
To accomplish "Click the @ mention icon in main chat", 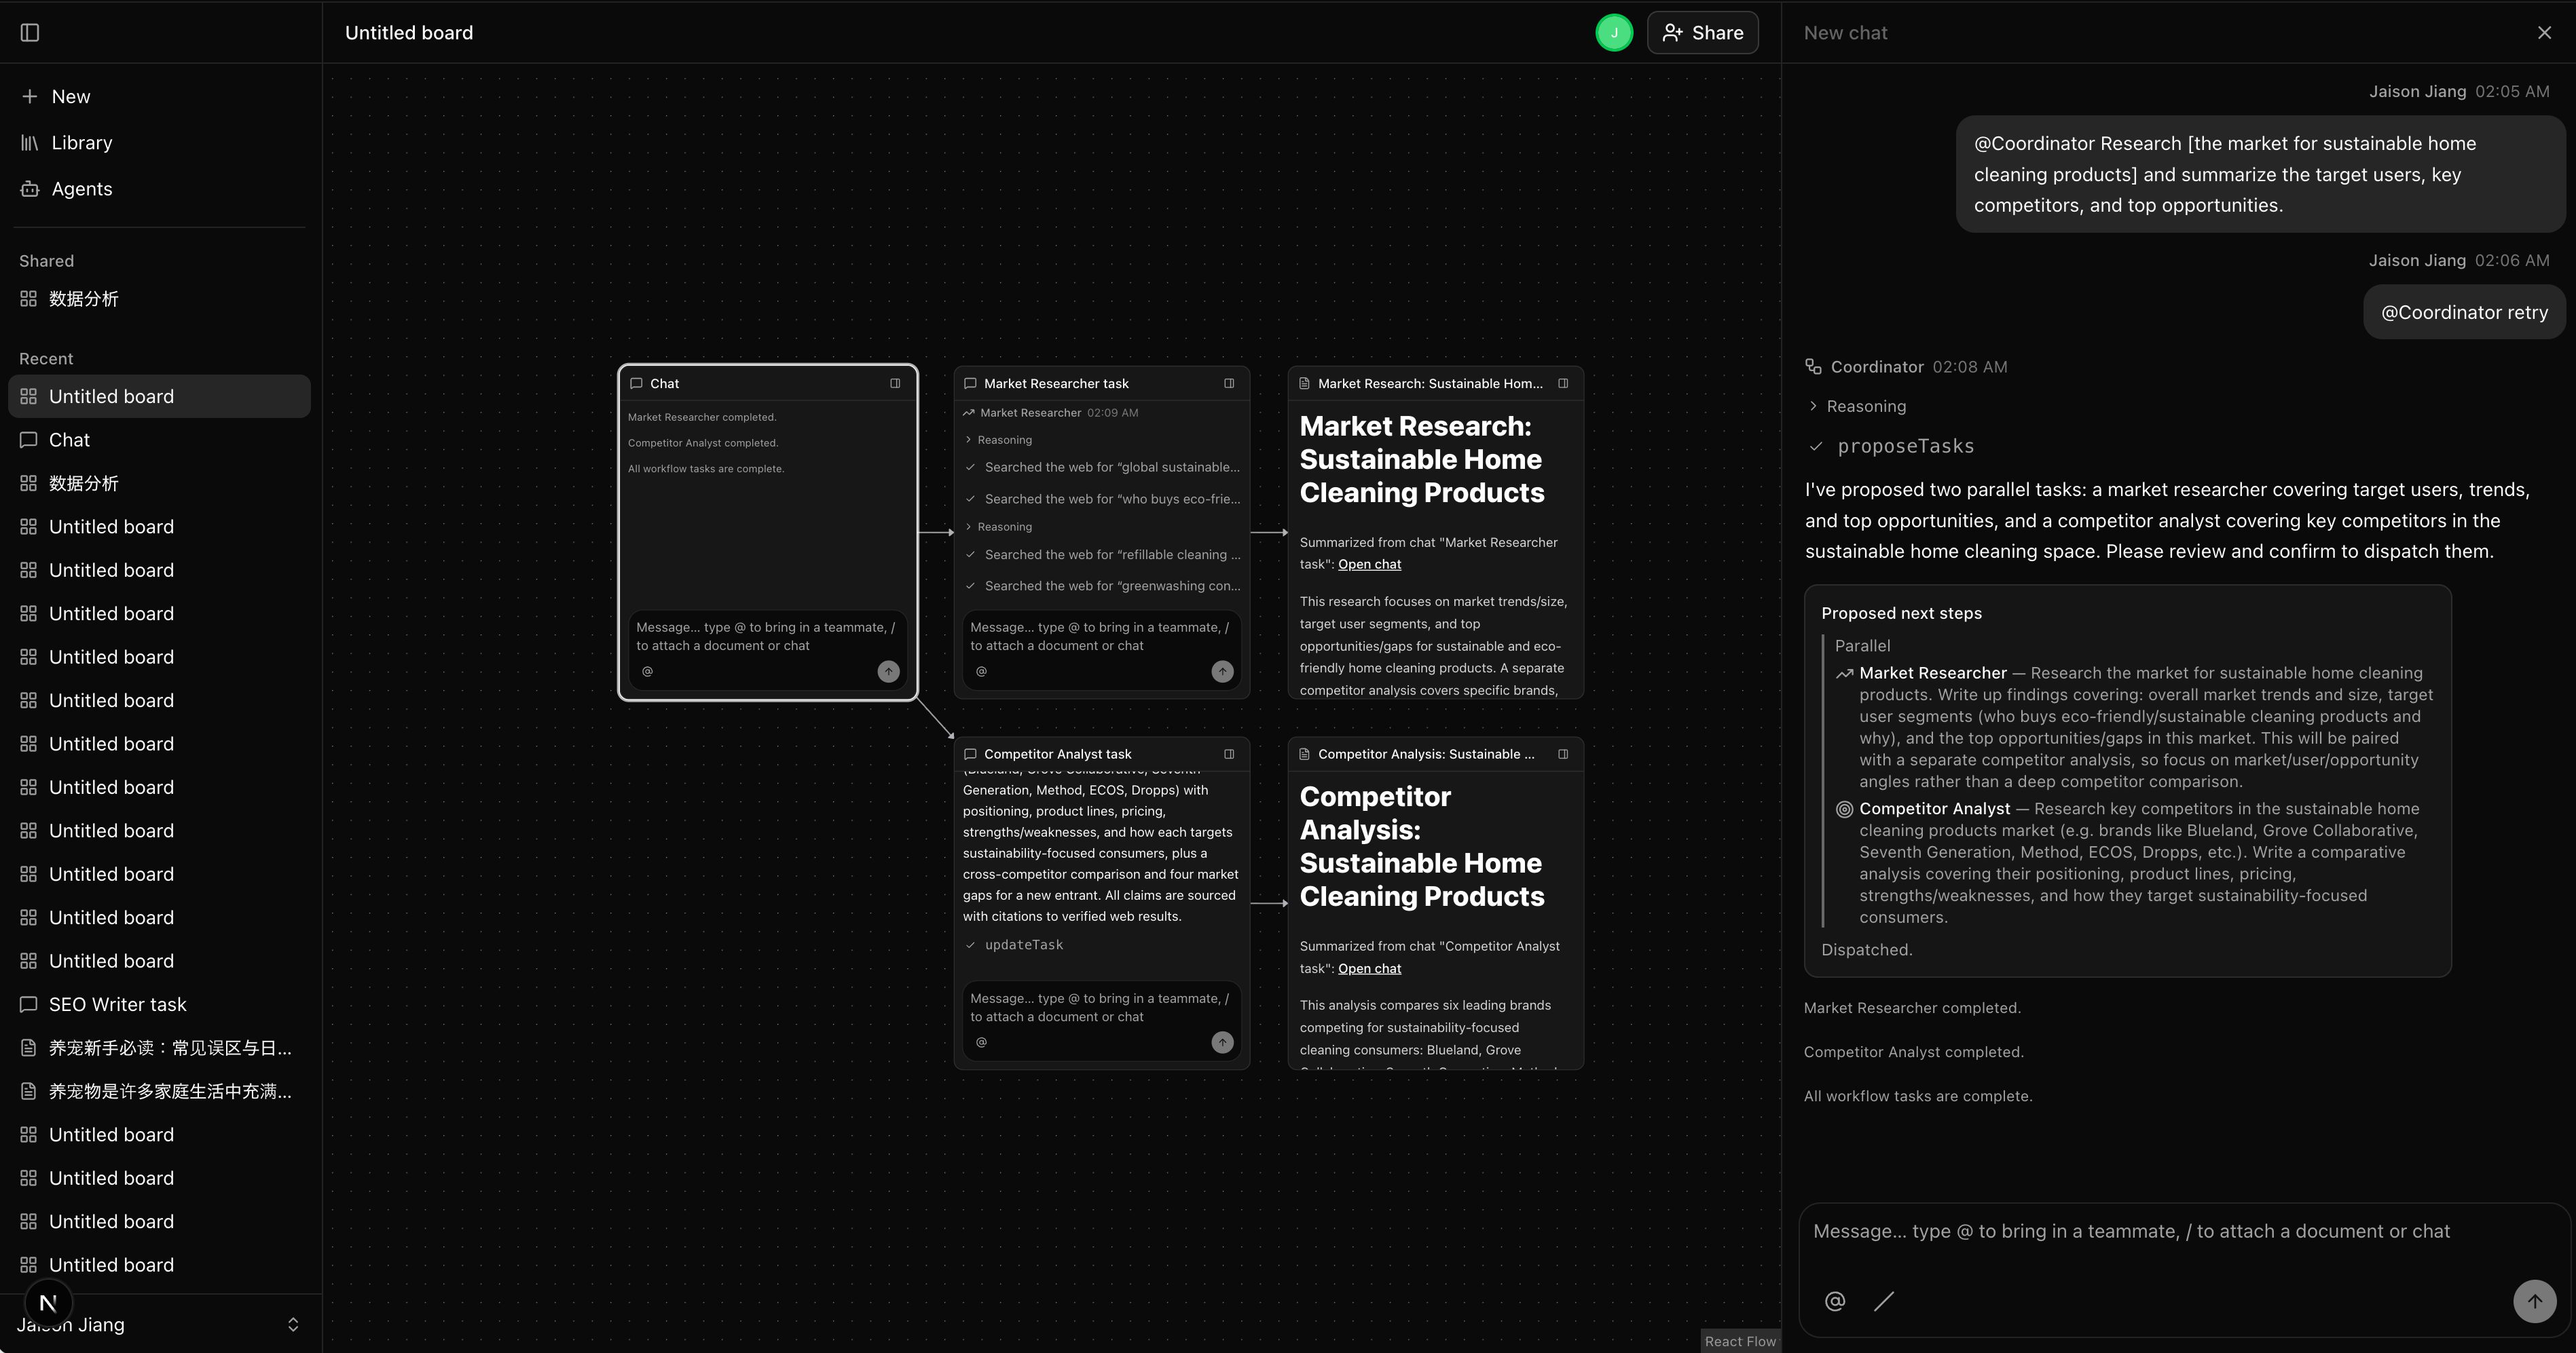I will (x=1835, y=1302).
